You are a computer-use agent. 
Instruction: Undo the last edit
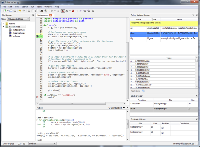(x=20, y=11)
